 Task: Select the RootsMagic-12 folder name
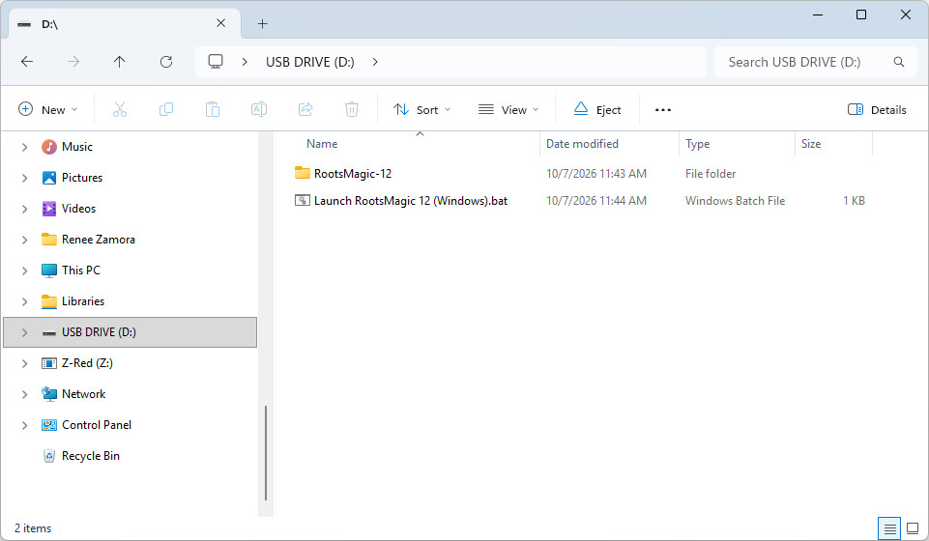[353, 174]
